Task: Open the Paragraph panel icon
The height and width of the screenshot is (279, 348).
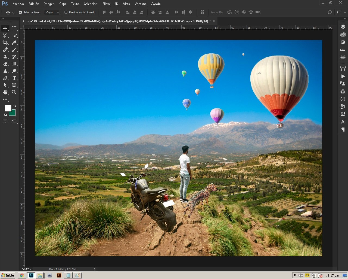Action: pos(343,129)
